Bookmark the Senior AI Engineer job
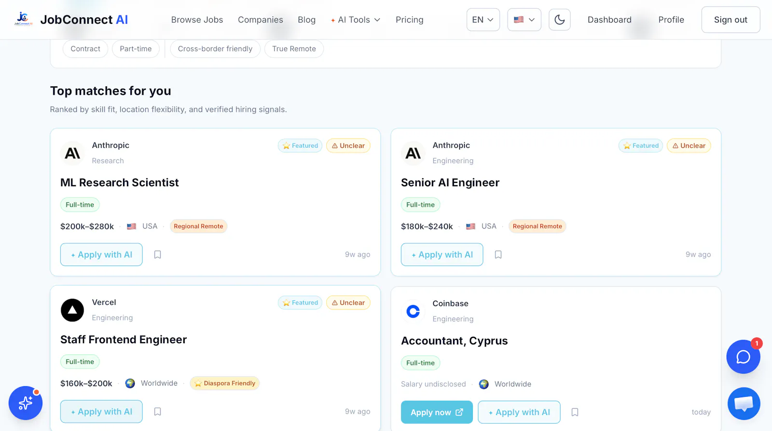The image size is (772, 431). tap(498, 254)
